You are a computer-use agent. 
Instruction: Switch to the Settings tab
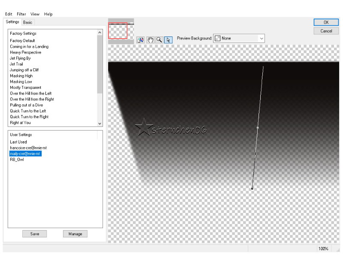(x=12, y=22)
